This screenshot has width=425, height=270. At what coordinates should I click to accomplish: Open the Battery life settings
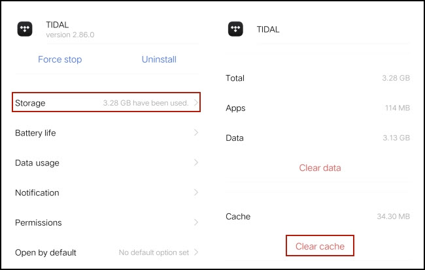point(106,132)
